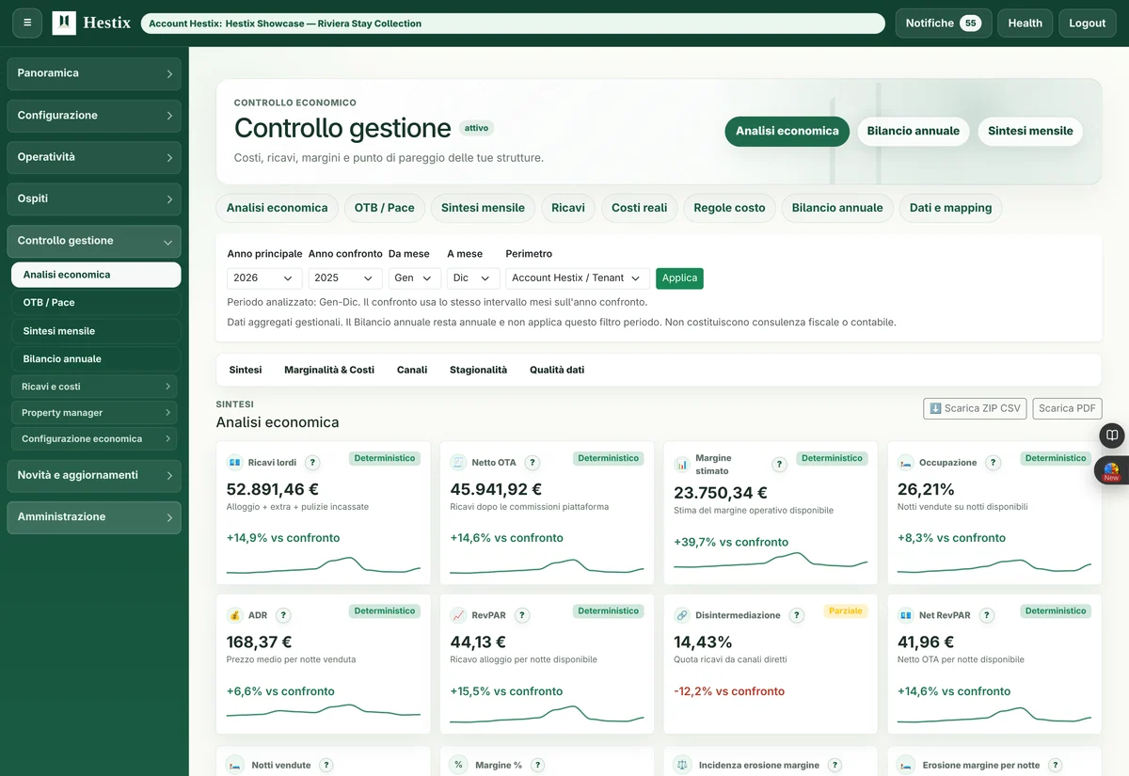The height and width of the screenshot is (776, 1129).
Task: Click the Account Hestix showcase bar
Action: [513, 24]
